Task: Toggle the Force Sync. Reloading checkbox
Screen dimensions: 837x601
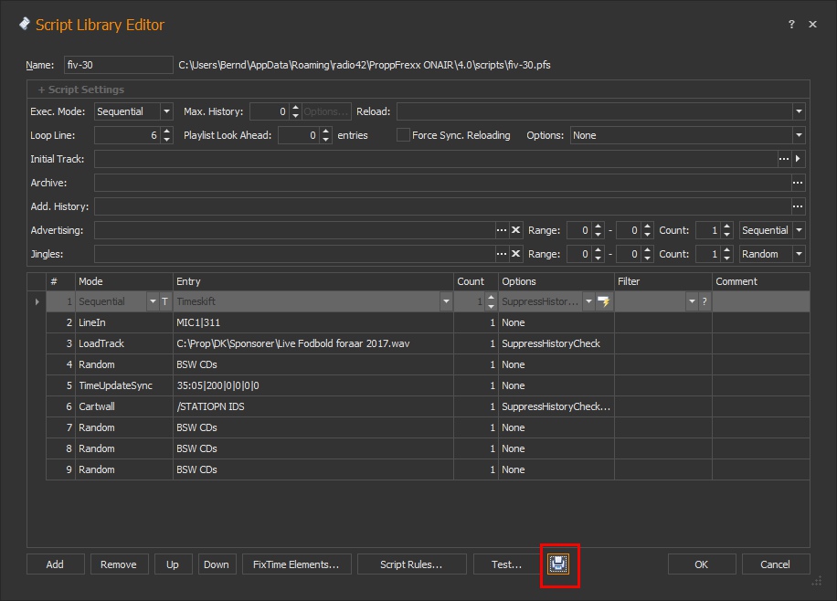Action: (403, 135)
